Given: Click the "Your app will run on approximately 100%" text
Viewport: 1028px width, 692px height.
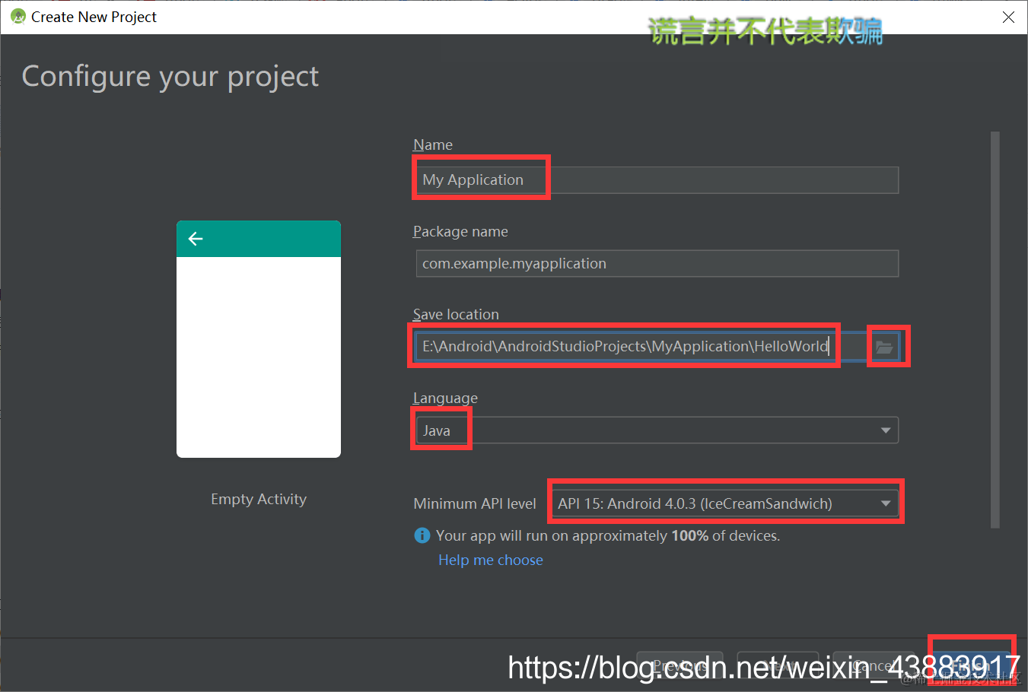Looking at the screenshot, I should (608, 536).
